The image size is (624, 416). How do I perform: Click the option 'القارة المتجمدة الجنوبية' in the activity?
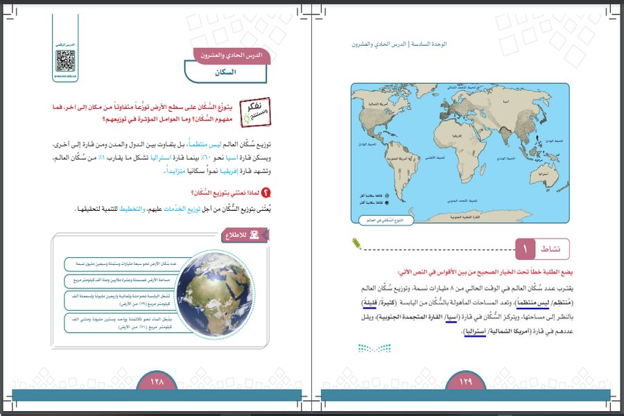click(x=410, y=318)
